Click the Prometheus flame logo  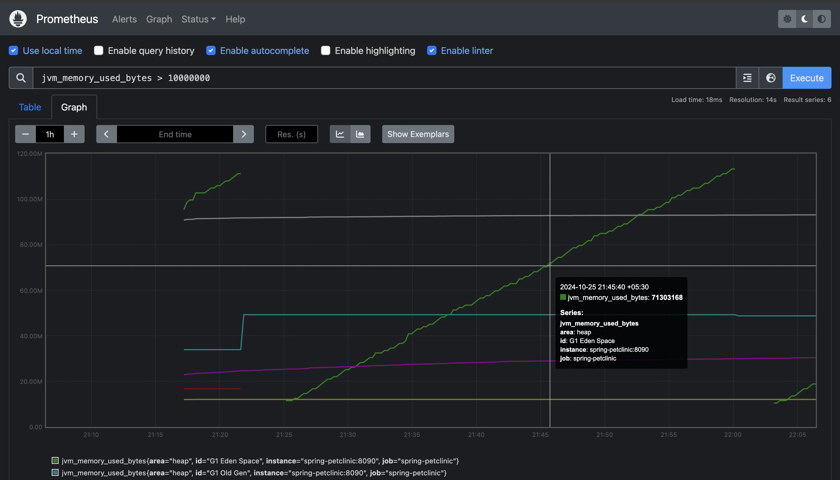pyautogui.click(x=18, y=19)
